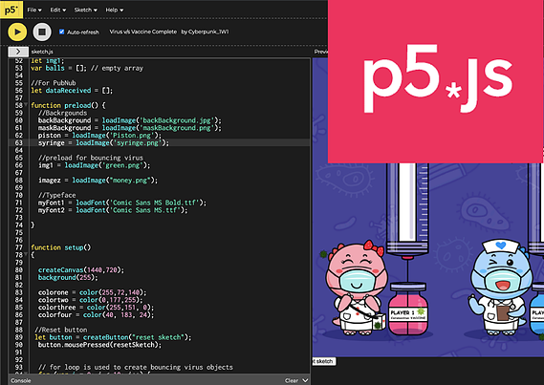The height and width of the screenshot is (385, 544).
Task: Clear the console output
Action: pos(291,380)
